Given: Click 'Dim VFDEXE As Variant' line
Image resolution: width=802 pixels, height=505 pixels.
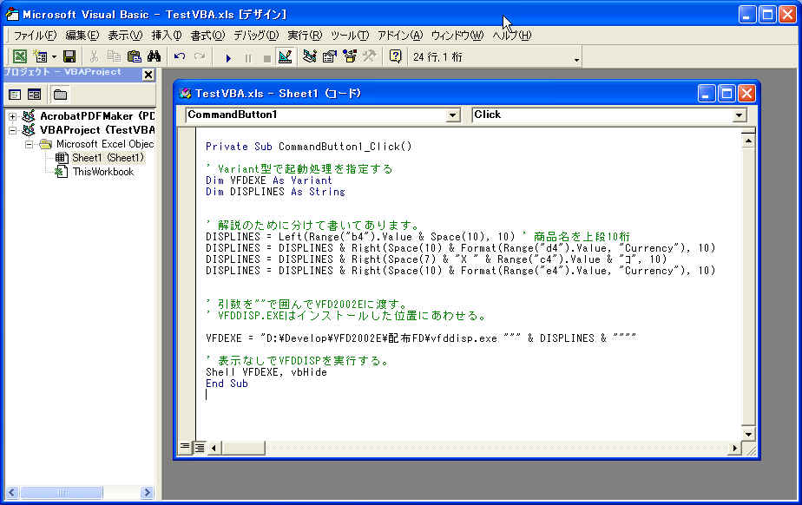Looking at the screenshot, I should [269, 180].
